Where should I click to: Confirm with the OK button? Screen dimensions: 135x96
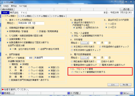[113, 85]
